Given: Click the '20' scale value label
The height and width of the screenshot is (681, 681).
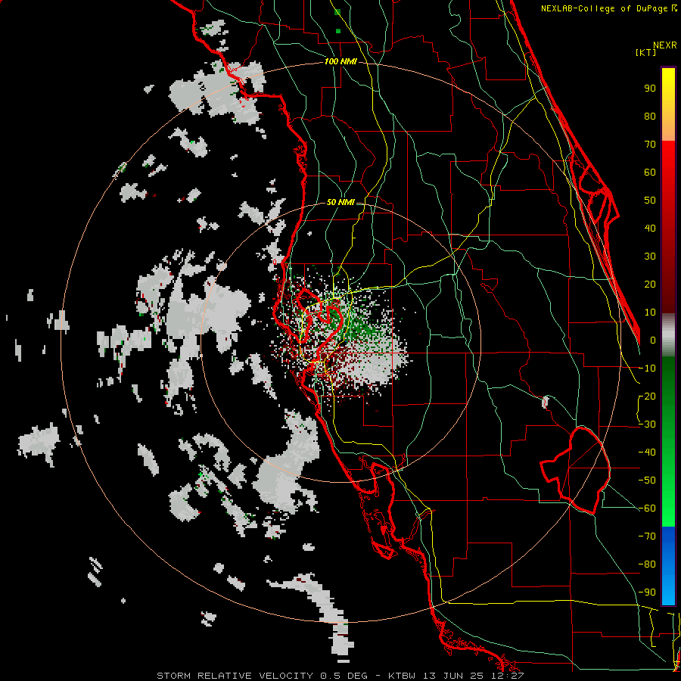Looking at the screenshot, I should pos(650,284).
